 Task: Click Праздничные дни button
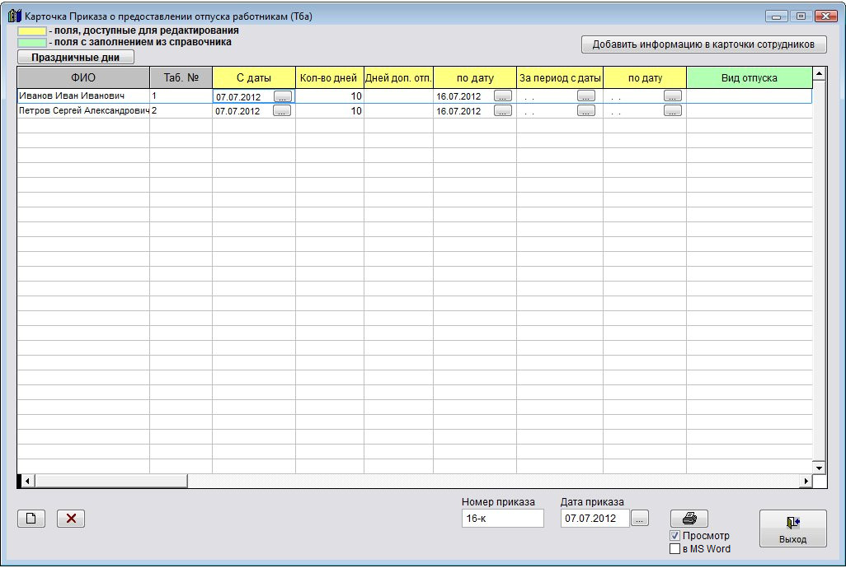[x=75, y=58]
